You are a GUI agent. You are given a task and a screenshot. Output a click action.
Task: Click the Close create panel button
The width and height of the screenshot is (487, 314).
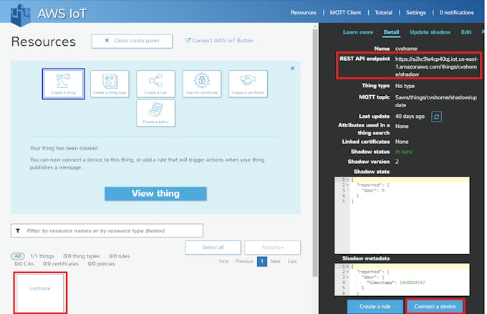coord(132,41)
